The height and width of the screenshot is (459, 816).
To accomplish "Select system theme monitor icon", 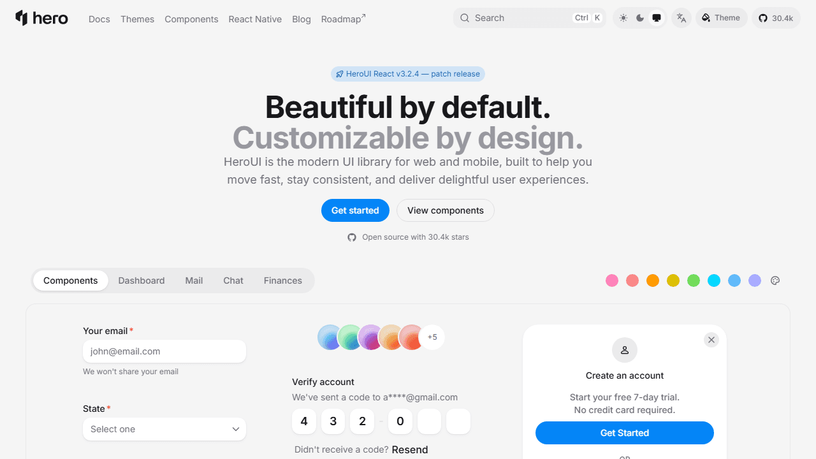I will click(657, 18).
